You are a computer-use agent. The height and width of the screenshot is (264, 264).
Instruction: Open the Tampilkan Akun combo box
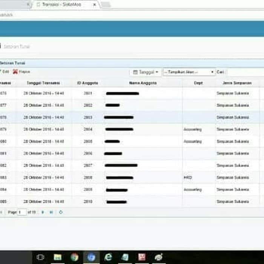tap(189, 72)
